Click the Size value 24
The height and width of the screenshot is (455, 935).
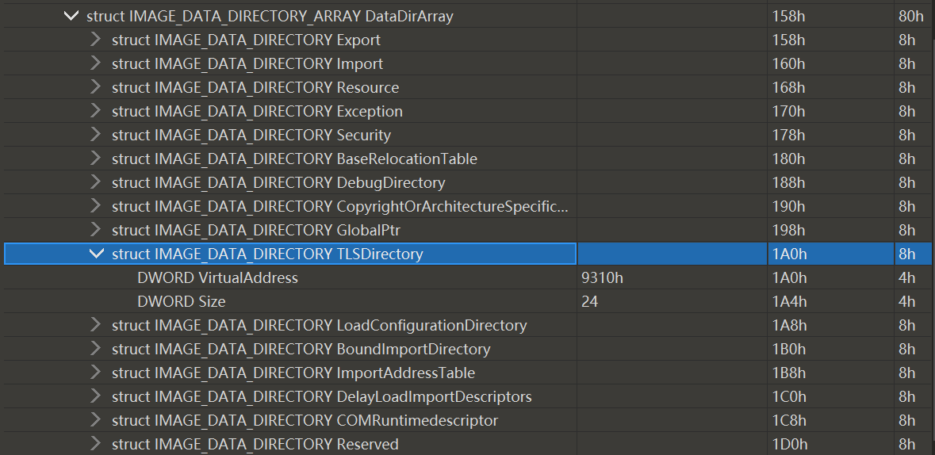pos(590,302)
